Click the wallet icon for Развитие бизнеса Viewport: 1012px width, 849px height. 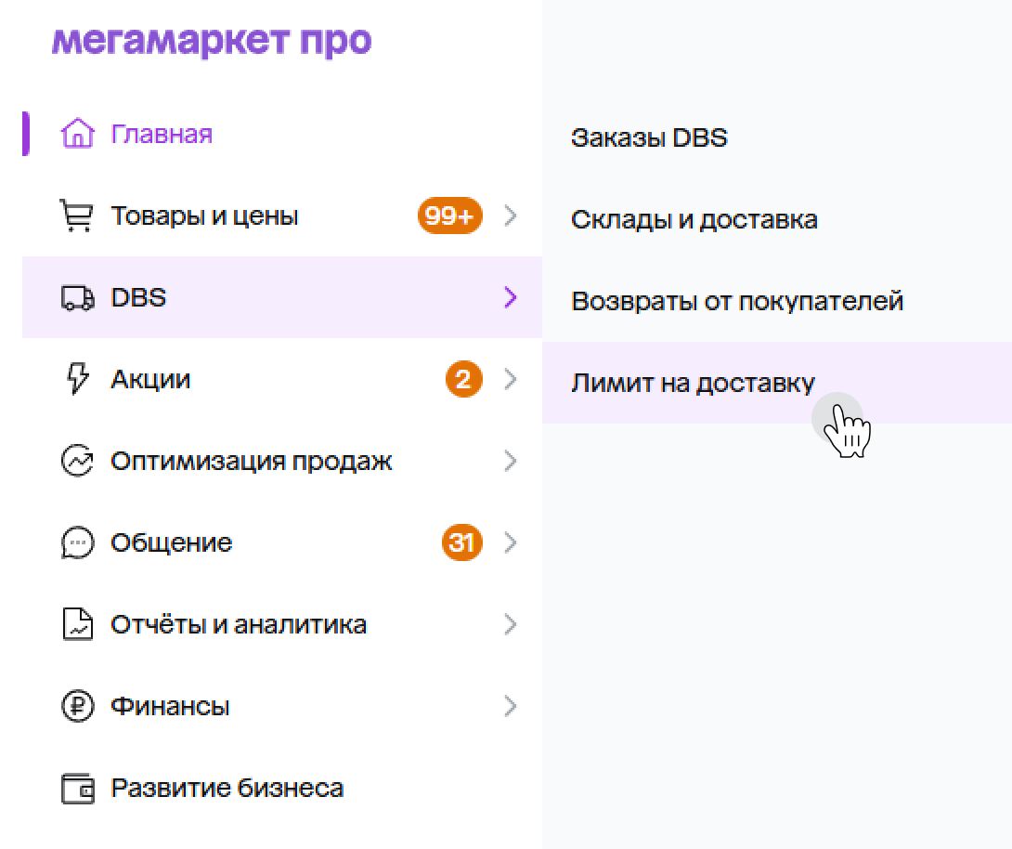point(77,789)
